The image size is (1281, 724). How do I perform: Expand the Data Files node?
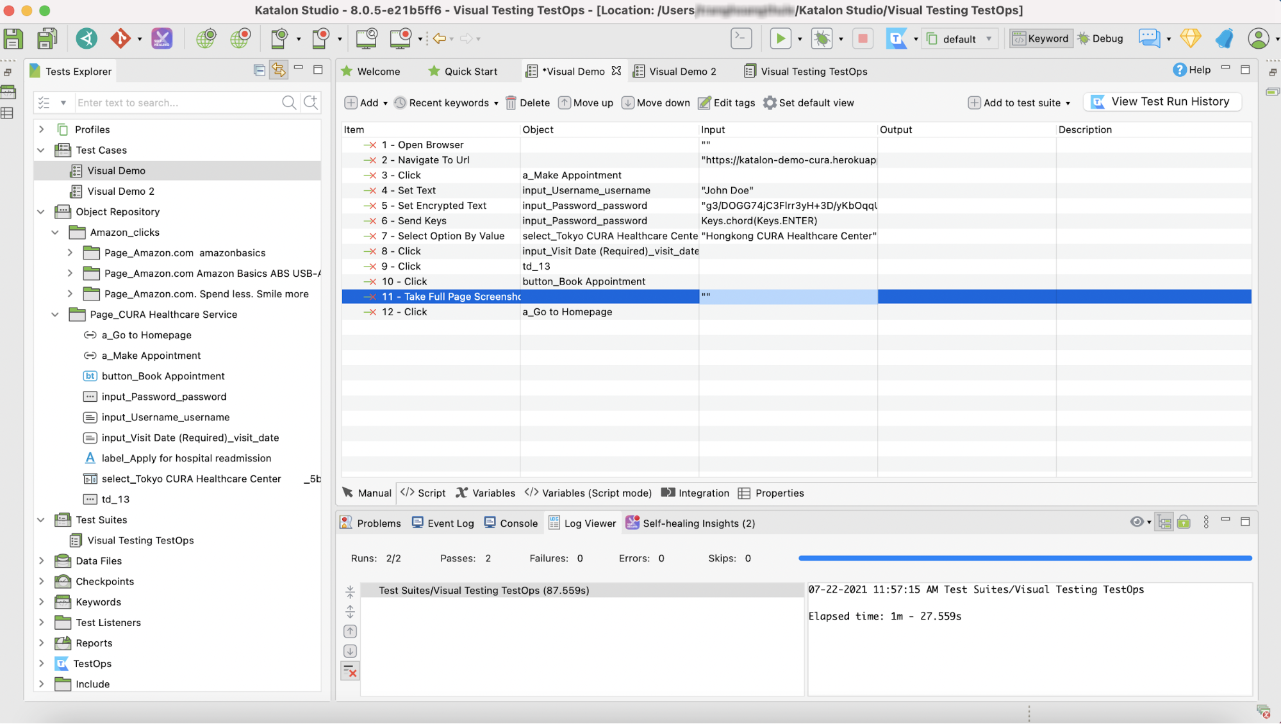[42, 561]
